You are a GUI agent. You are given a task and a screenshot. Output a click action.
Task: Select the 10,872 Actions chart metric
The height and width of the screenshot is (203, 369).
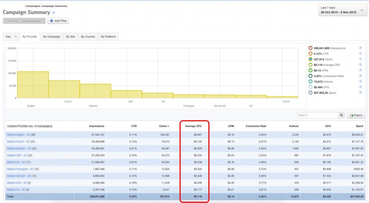pyautogui.click(x=310, y=82)
